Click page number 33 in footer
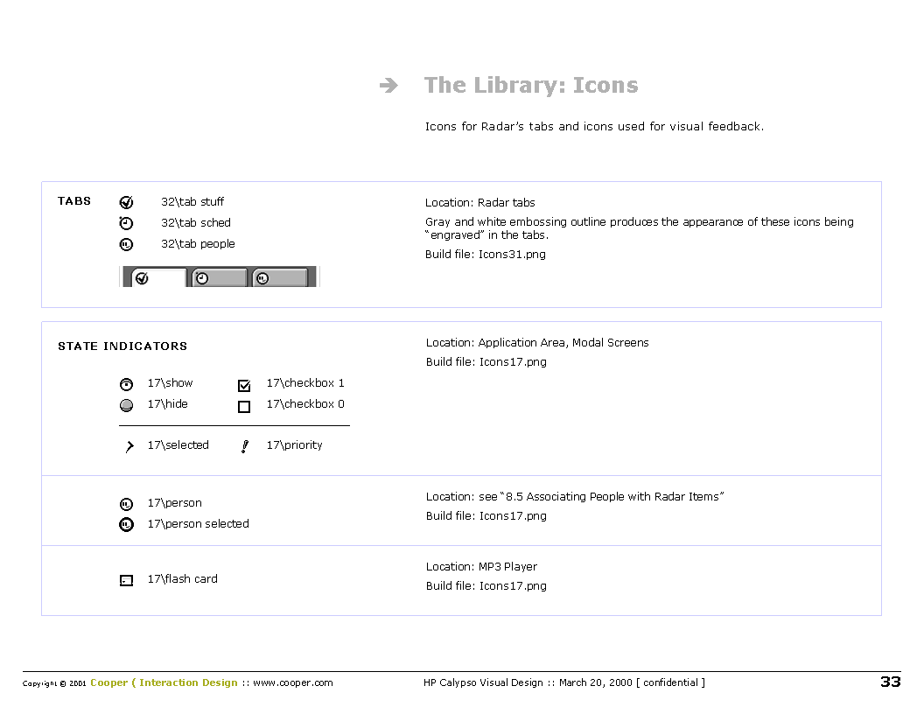The width and height of the screenshot is (924, 714). [x=891, y=682]
